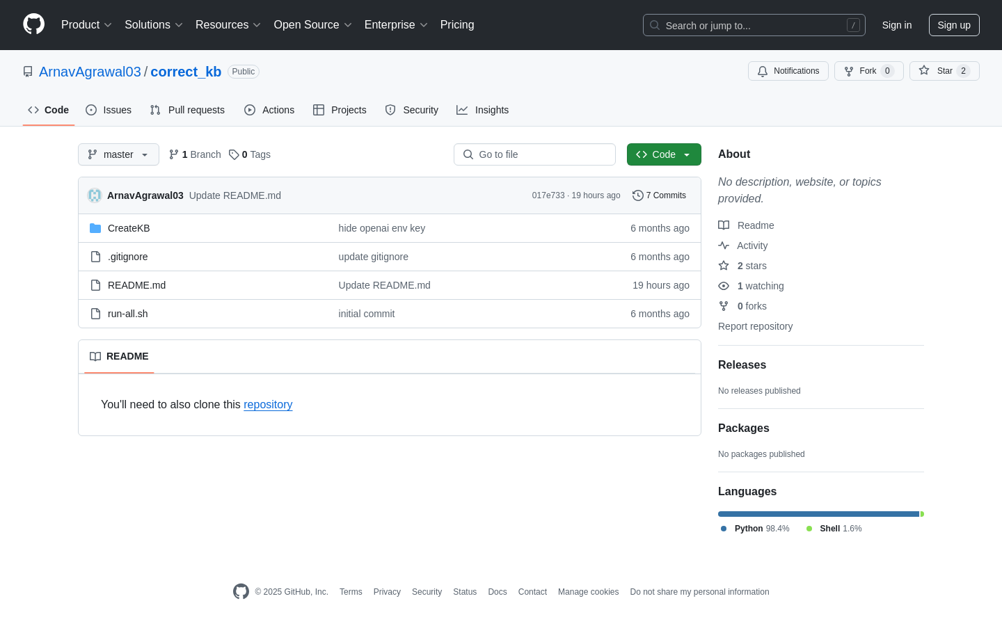Expand the Open Source menu
The height and width of the screenshot is (626, 1002).
coord(312,25)
